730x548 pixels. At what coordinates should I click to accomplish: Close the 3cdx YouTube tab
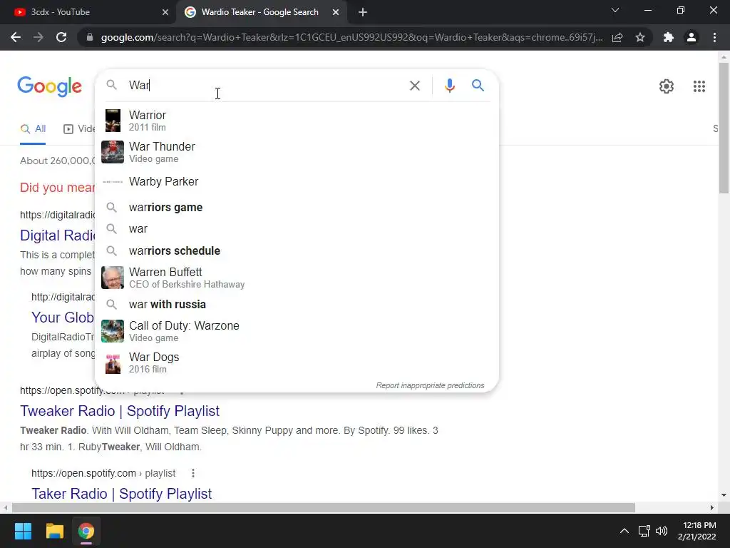(x=165, y=12)
